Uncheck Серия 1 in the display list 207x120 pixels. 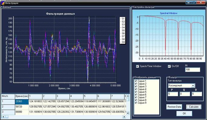point(136,81)
